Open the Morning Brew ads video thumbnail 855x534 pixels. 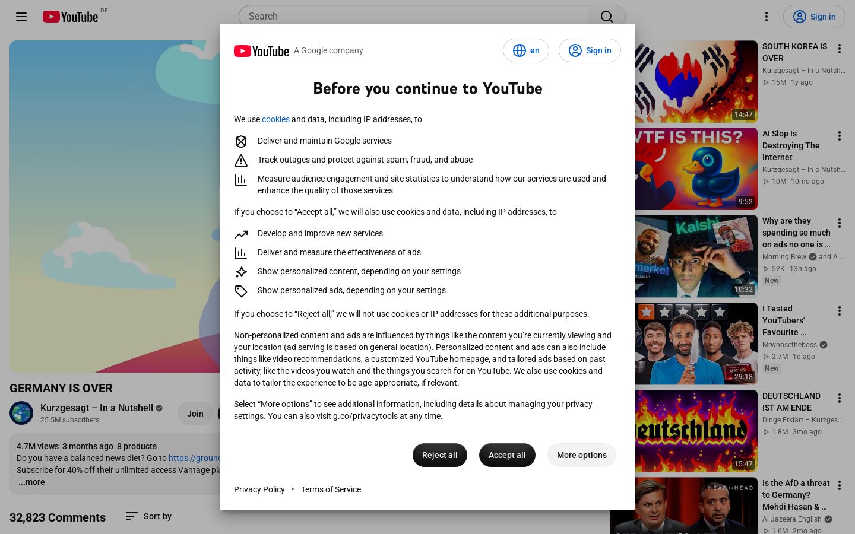pyautogui.click(x=696, y=256)
